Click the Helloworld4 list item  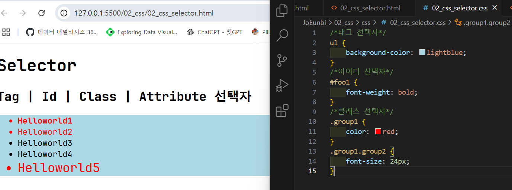click(x=45, y=154)
